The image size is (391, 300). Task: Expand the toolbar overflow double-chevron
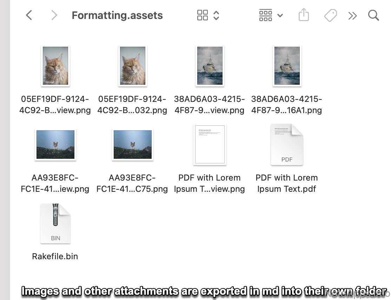pyautogui.click(x=352, y=15)
